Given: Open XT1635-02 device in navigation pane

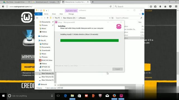Looking at the screenshot, I should pyautogui.click(x=46, y=67).
